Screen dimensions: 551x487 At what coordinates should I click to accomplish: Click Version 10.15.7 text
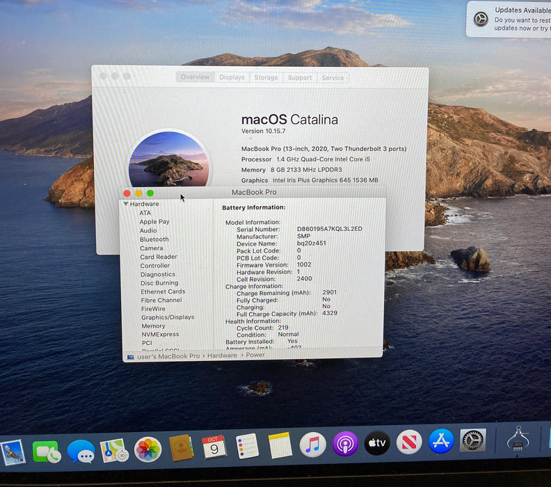tap(263, 131)
